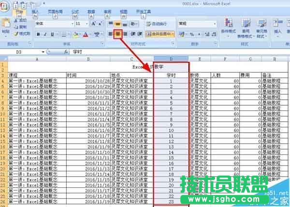
Task: Click the Cut (剪切) button
Action: click(21, 20)
